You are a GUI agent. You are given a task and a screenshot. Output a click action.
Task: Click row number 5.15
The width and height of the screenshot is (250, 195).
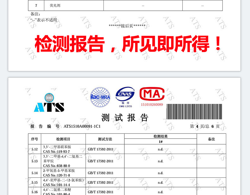tap(34, 182)
